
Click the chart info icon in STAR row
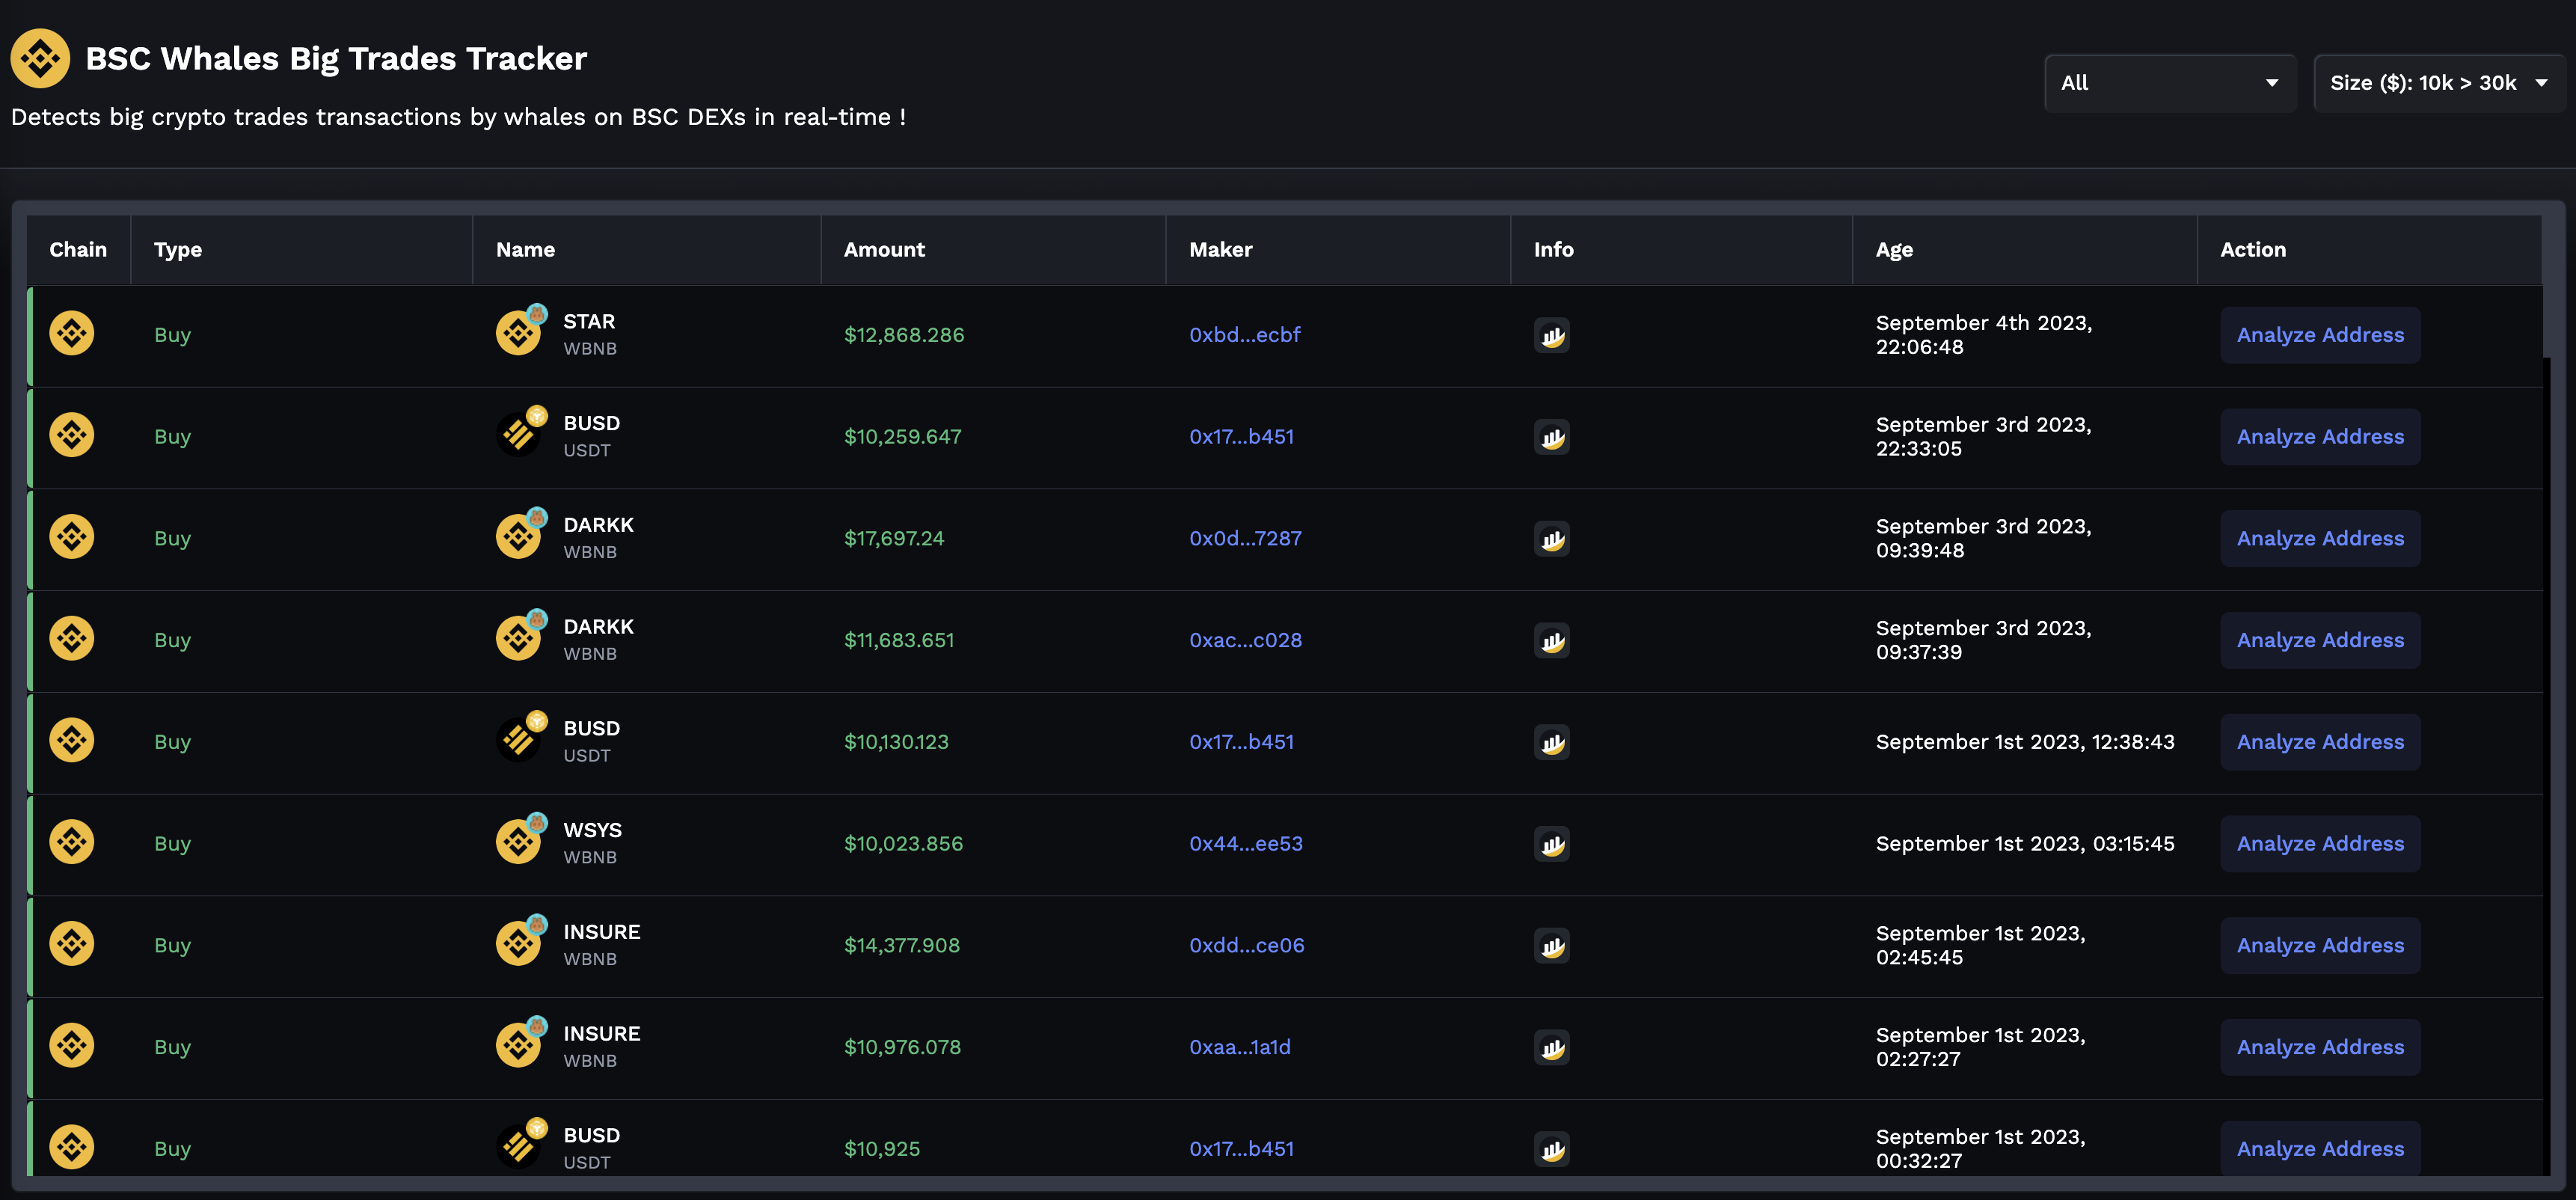(x=1551, y=336)
